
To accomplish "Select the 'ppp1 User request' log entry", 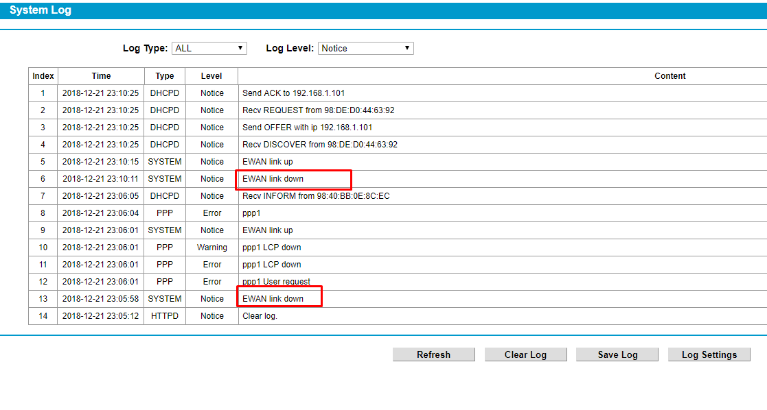I will [x=276, y=282].
